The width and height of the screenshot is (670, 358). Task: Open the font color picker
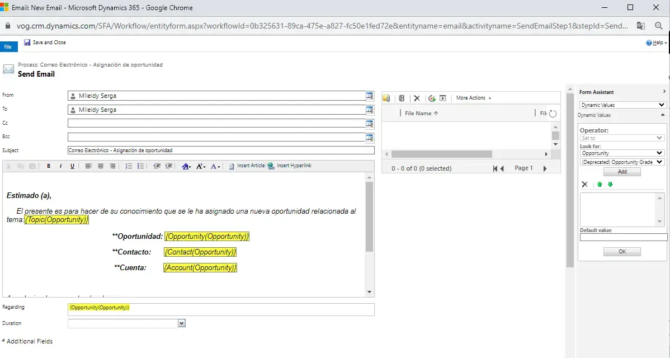215,166
